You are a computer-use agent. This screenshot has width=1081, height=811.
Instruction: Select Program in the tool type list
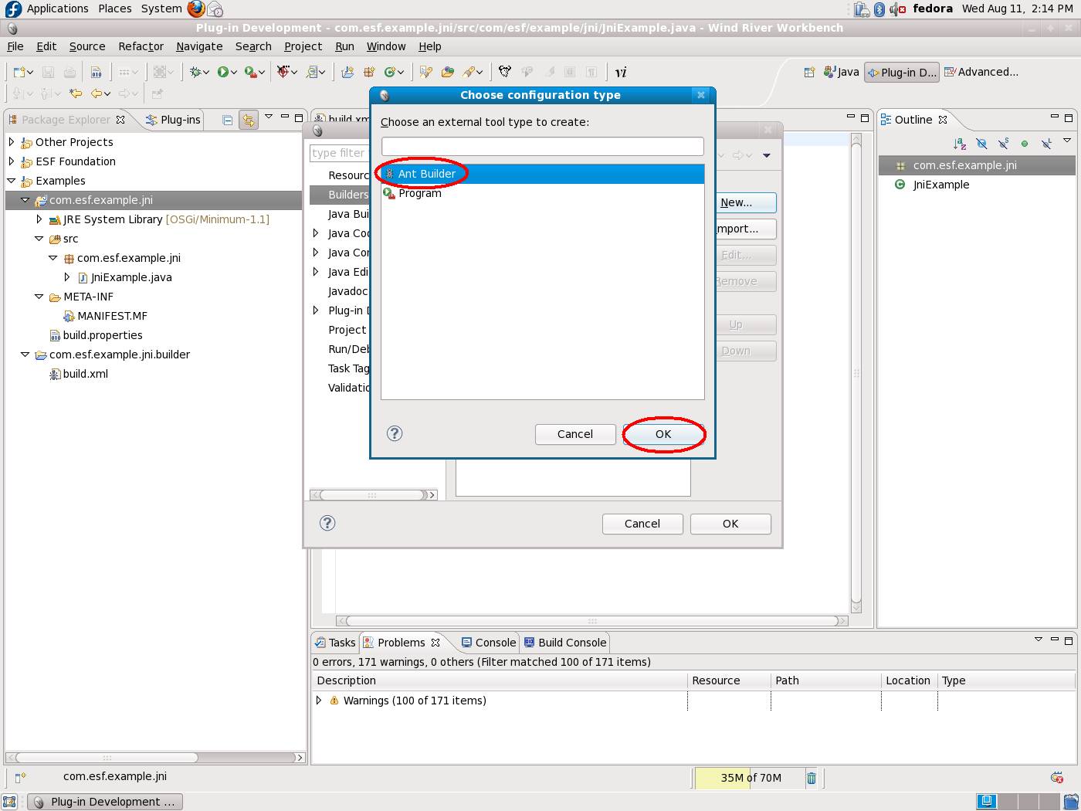pyautogui.click(x=420, y=193)
